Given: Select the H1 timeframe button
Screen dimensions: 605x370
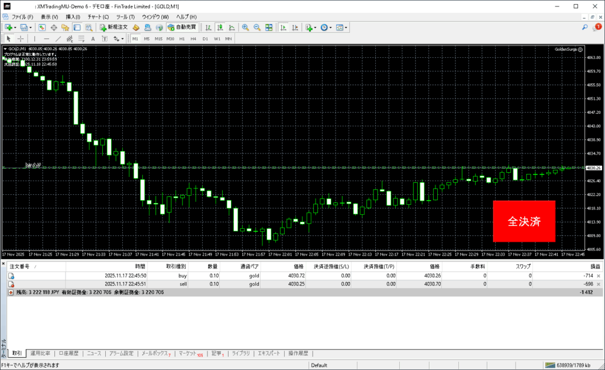Looking at the screenshot, I should [x=182, y=39].
